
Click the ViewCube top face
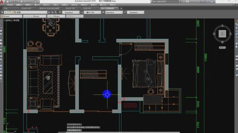(222, 34)
